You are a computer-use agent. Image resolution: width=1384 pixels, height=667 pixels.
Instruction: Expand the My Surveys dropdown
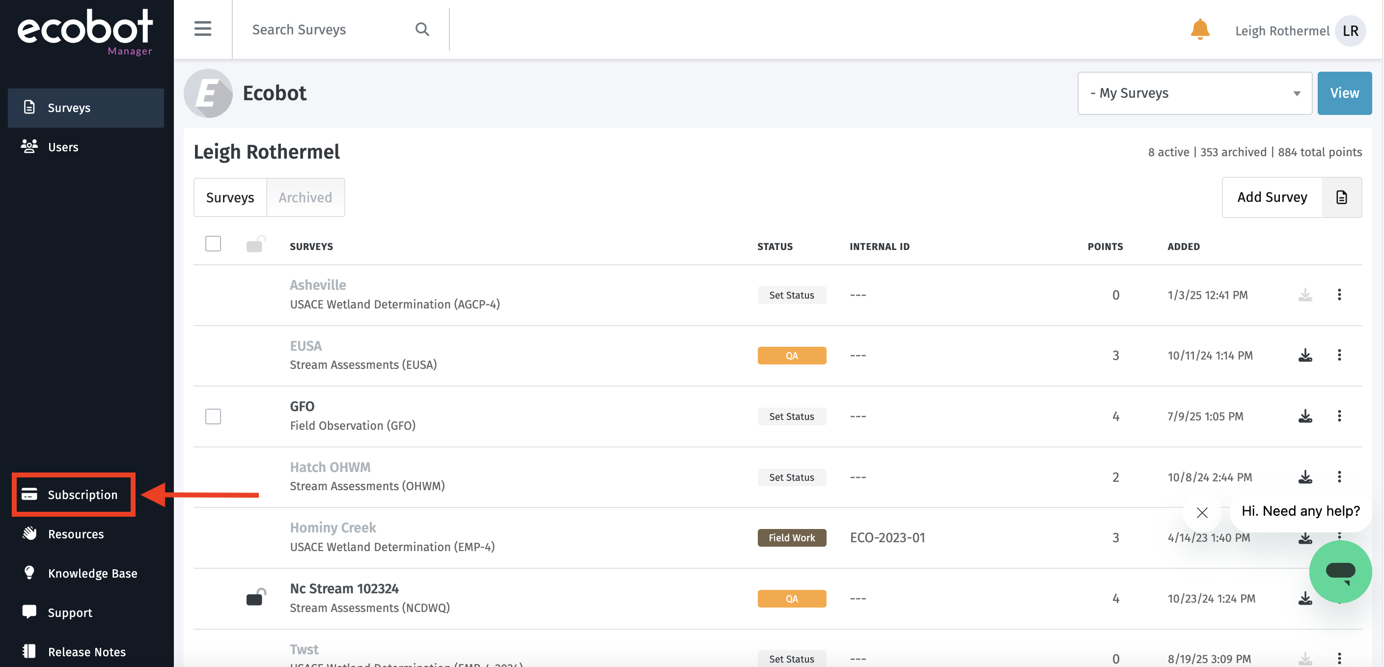point(1194,93)
